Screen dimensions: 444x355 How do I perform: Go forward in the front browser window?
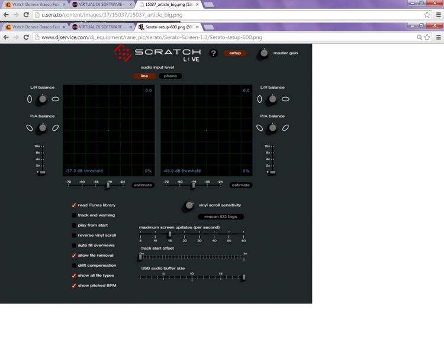(16, 37)
